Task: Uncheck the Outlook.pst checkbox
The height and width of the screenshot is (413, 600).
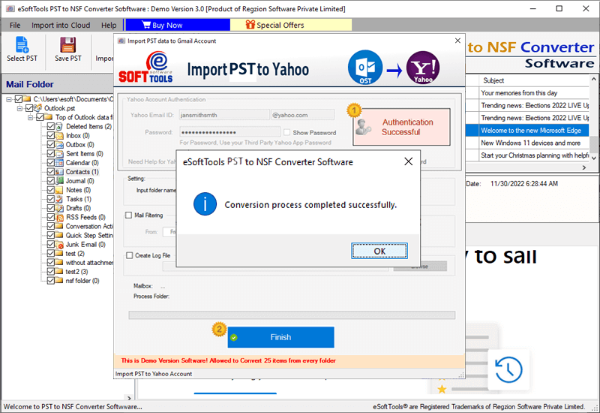Action: coord(29,108)
